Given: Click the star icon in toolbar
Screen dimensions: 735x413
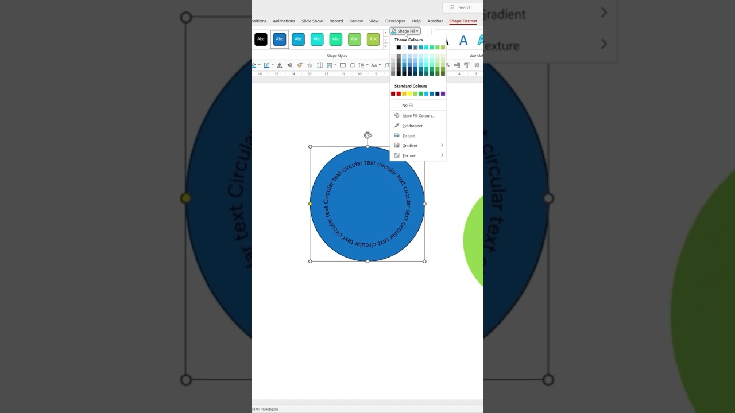Looking at the screenshot, I should point(310,65).
